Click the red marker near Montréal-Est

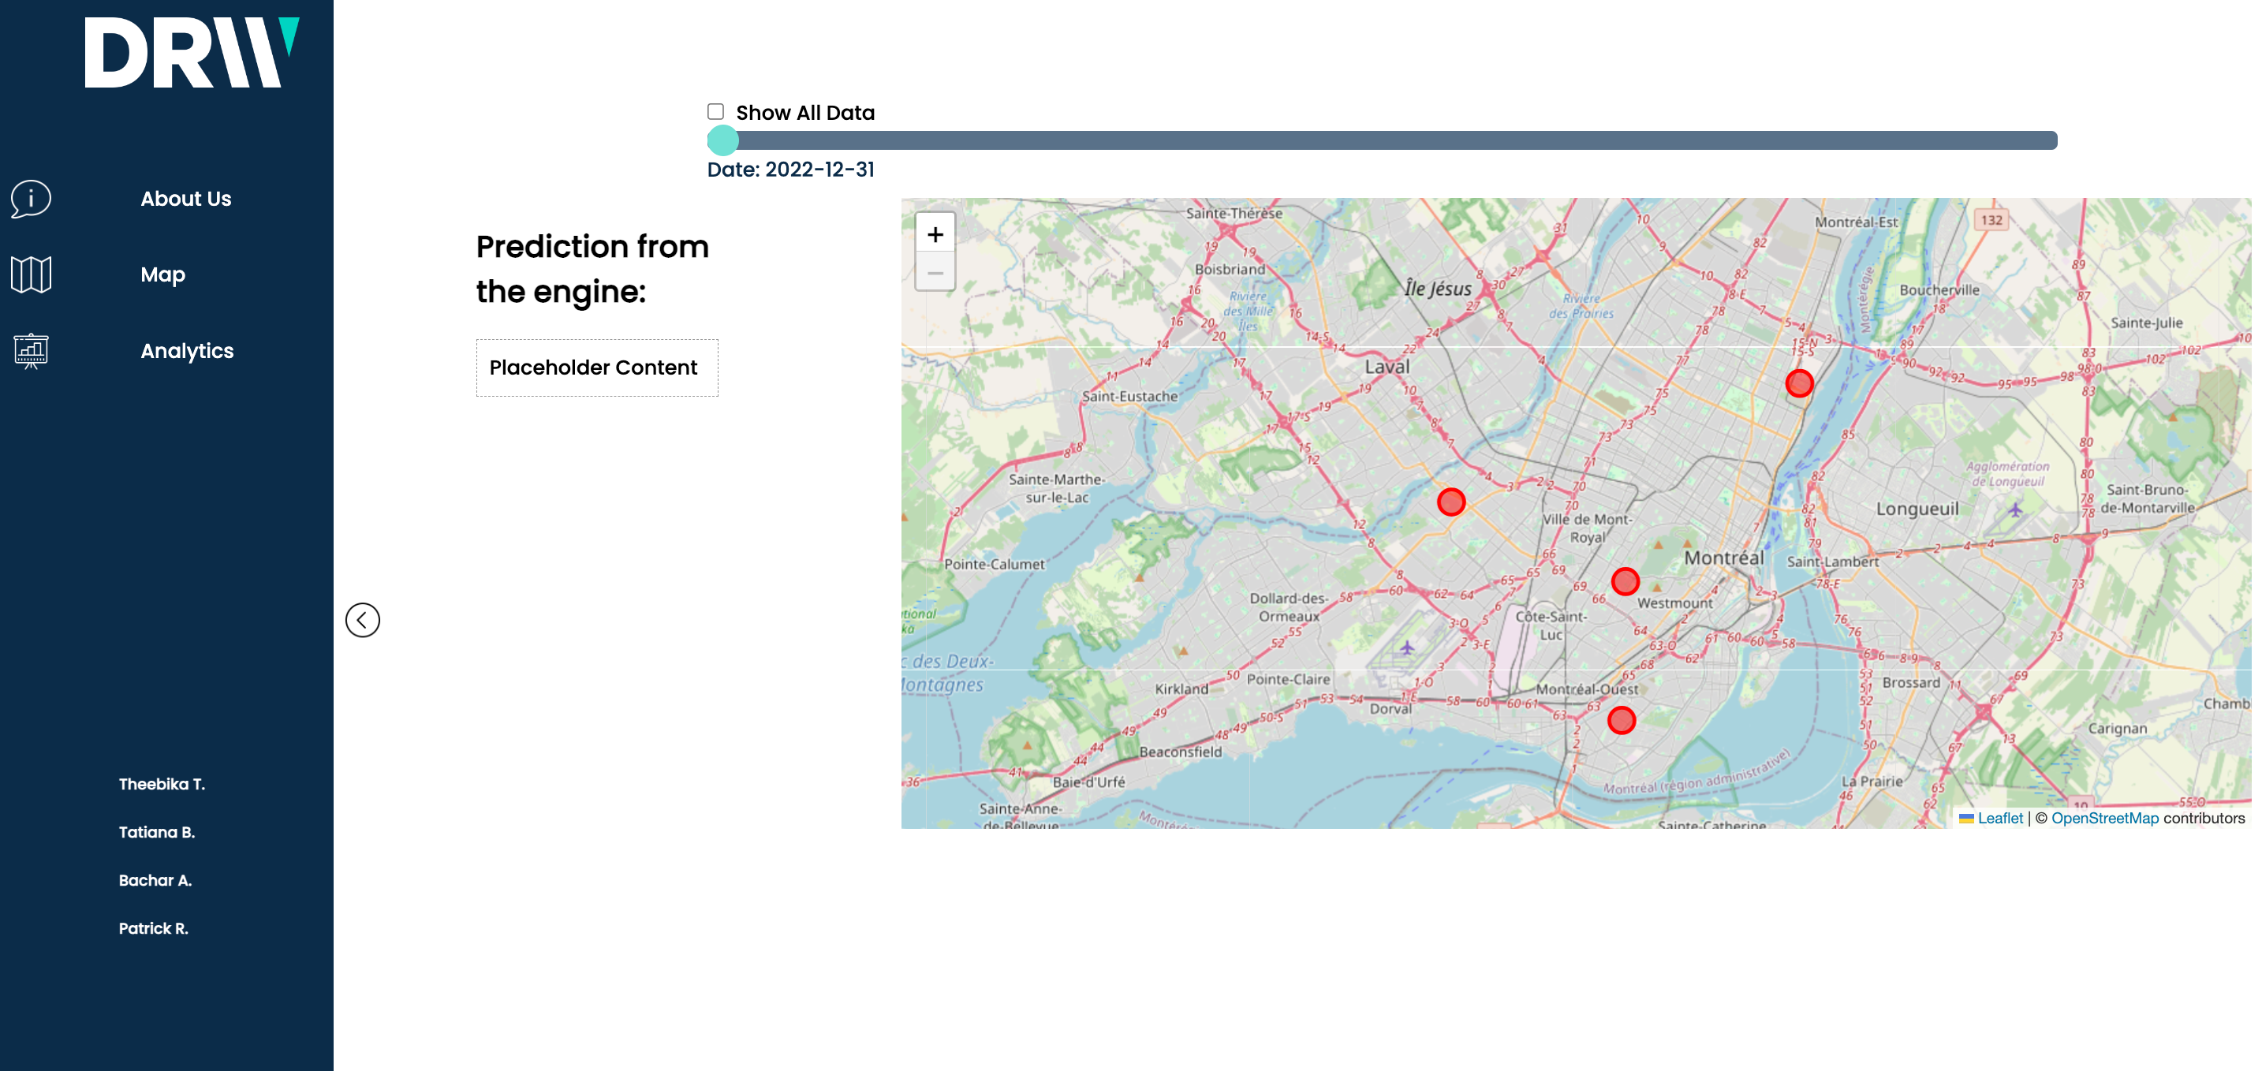click(1798, 383)
